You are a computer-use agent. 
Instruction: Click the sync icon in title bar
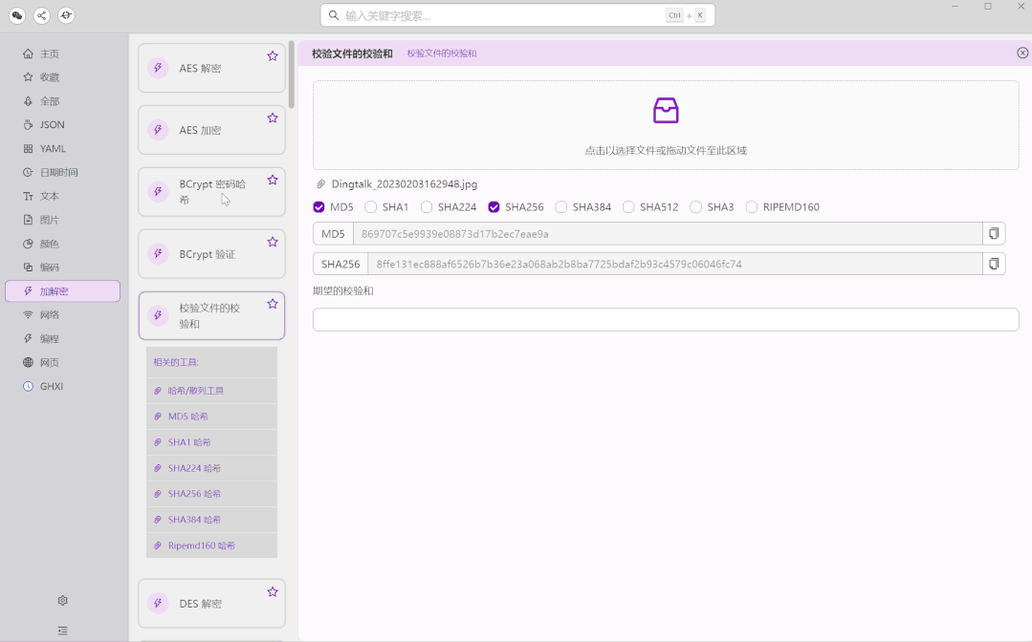[x=66, y=15]
